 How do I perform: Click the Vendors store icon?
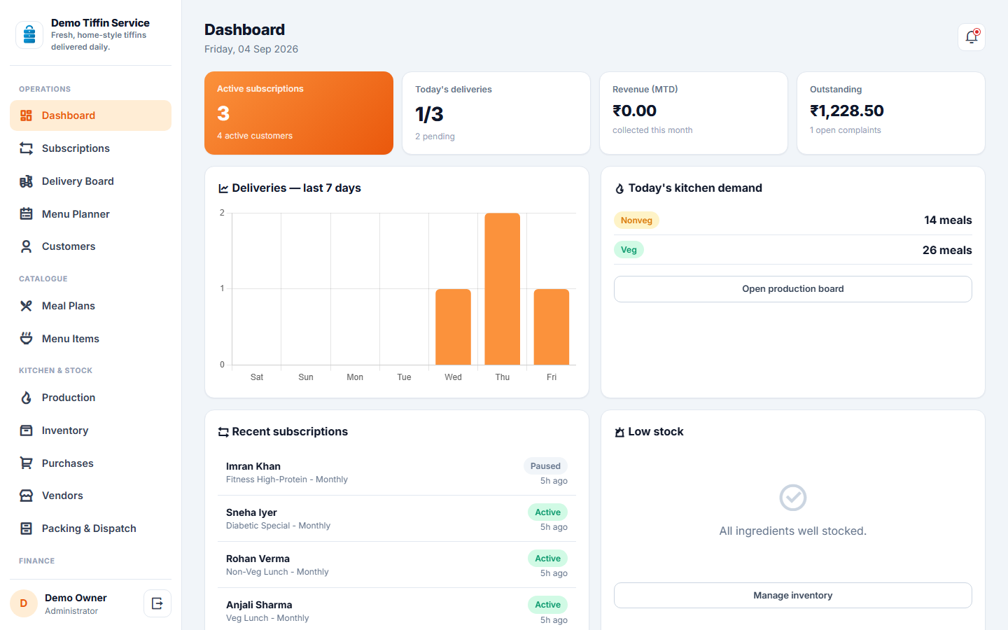(x=26, y=496)
